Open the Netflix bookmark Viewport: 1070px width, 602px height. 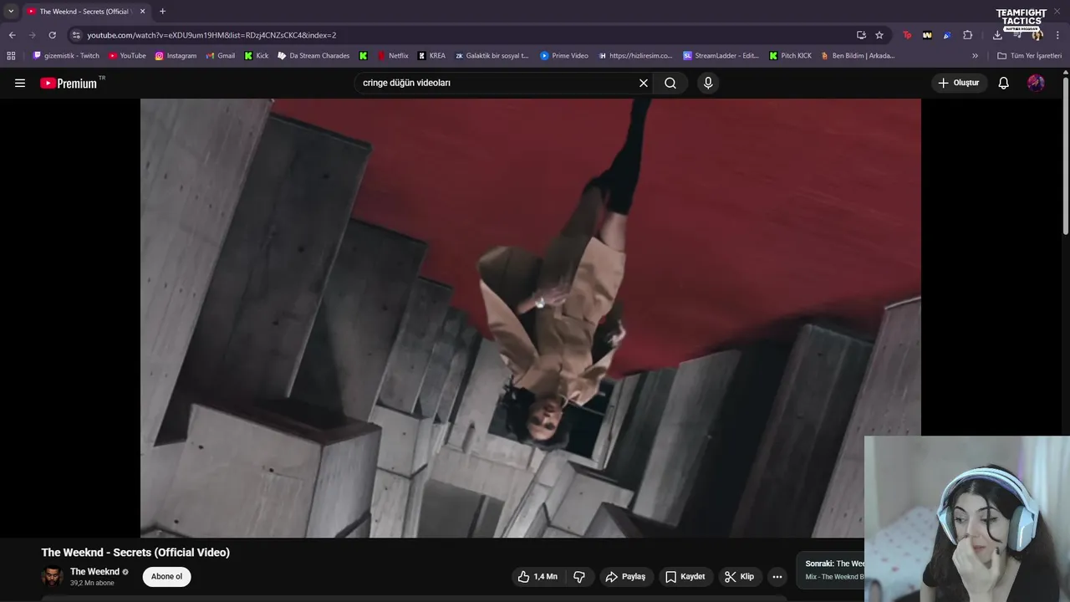coord(393,56)
